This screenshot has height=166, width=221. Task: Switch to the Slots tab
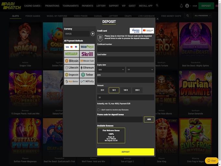click(x=15, y=16)
